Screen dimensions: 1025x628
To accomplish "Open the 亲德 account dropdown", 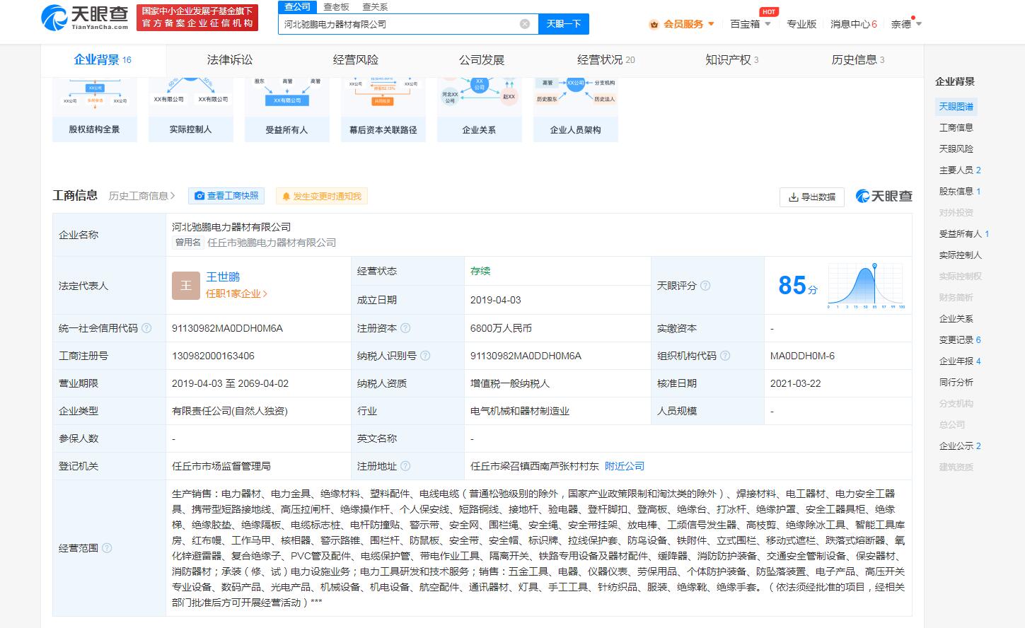I will pos(906,24).
